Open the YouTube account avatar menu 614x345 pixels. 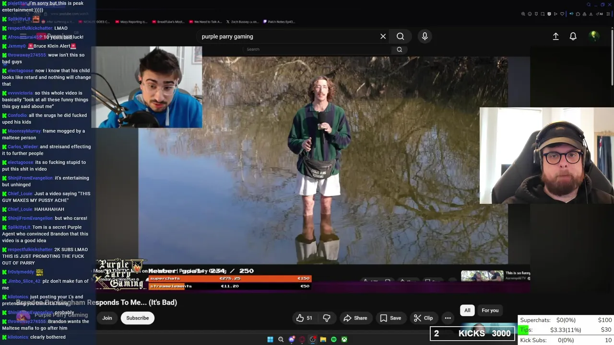pyautogui.click(x=593, y=36)
